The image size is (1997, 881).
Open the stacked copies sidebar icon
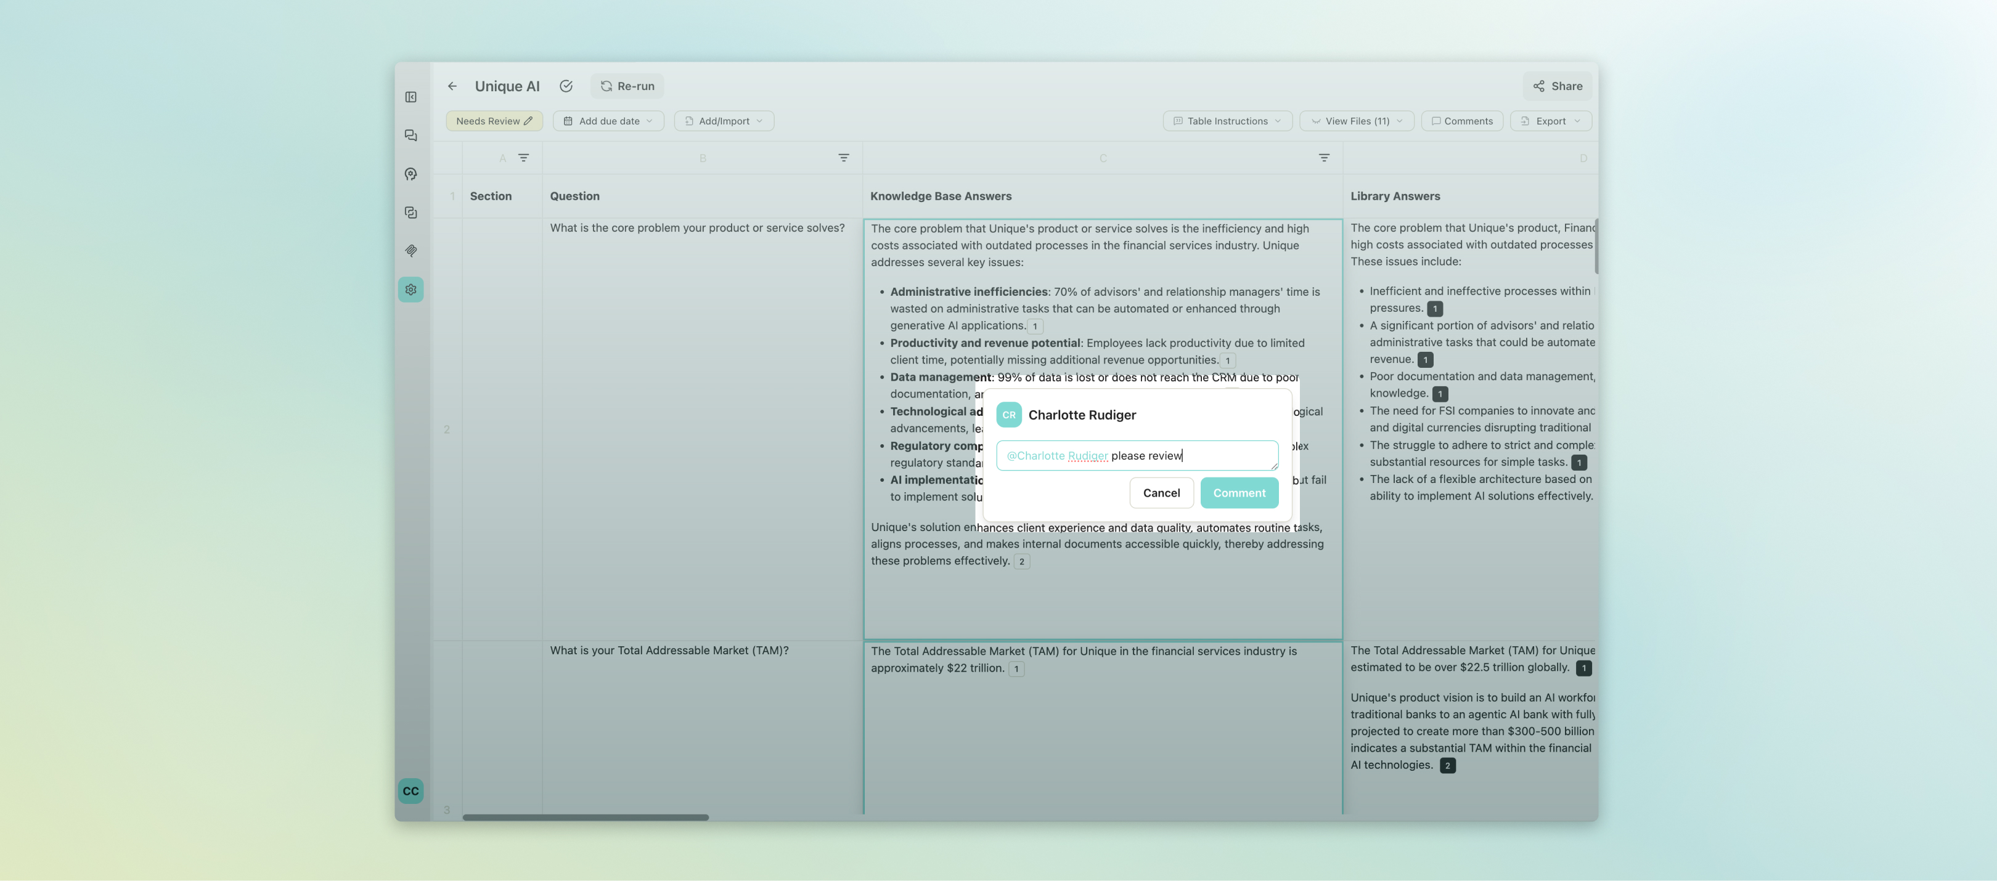click(411, 213)
